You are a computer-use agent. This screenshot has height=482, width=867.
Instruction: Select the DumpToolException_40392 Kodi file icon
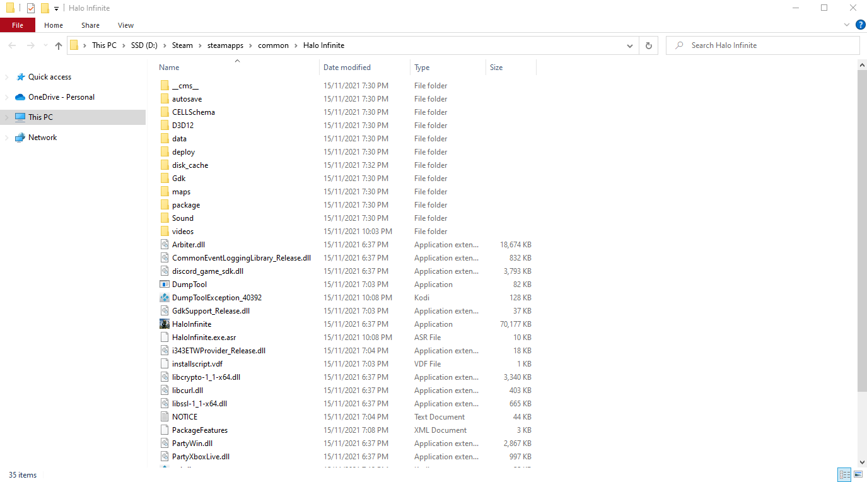[165, 298]
